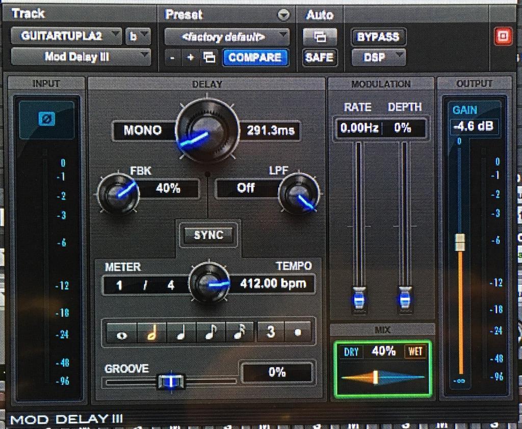
Task: Click the Mix dry/wet slider handle
Action: [376, 377]
